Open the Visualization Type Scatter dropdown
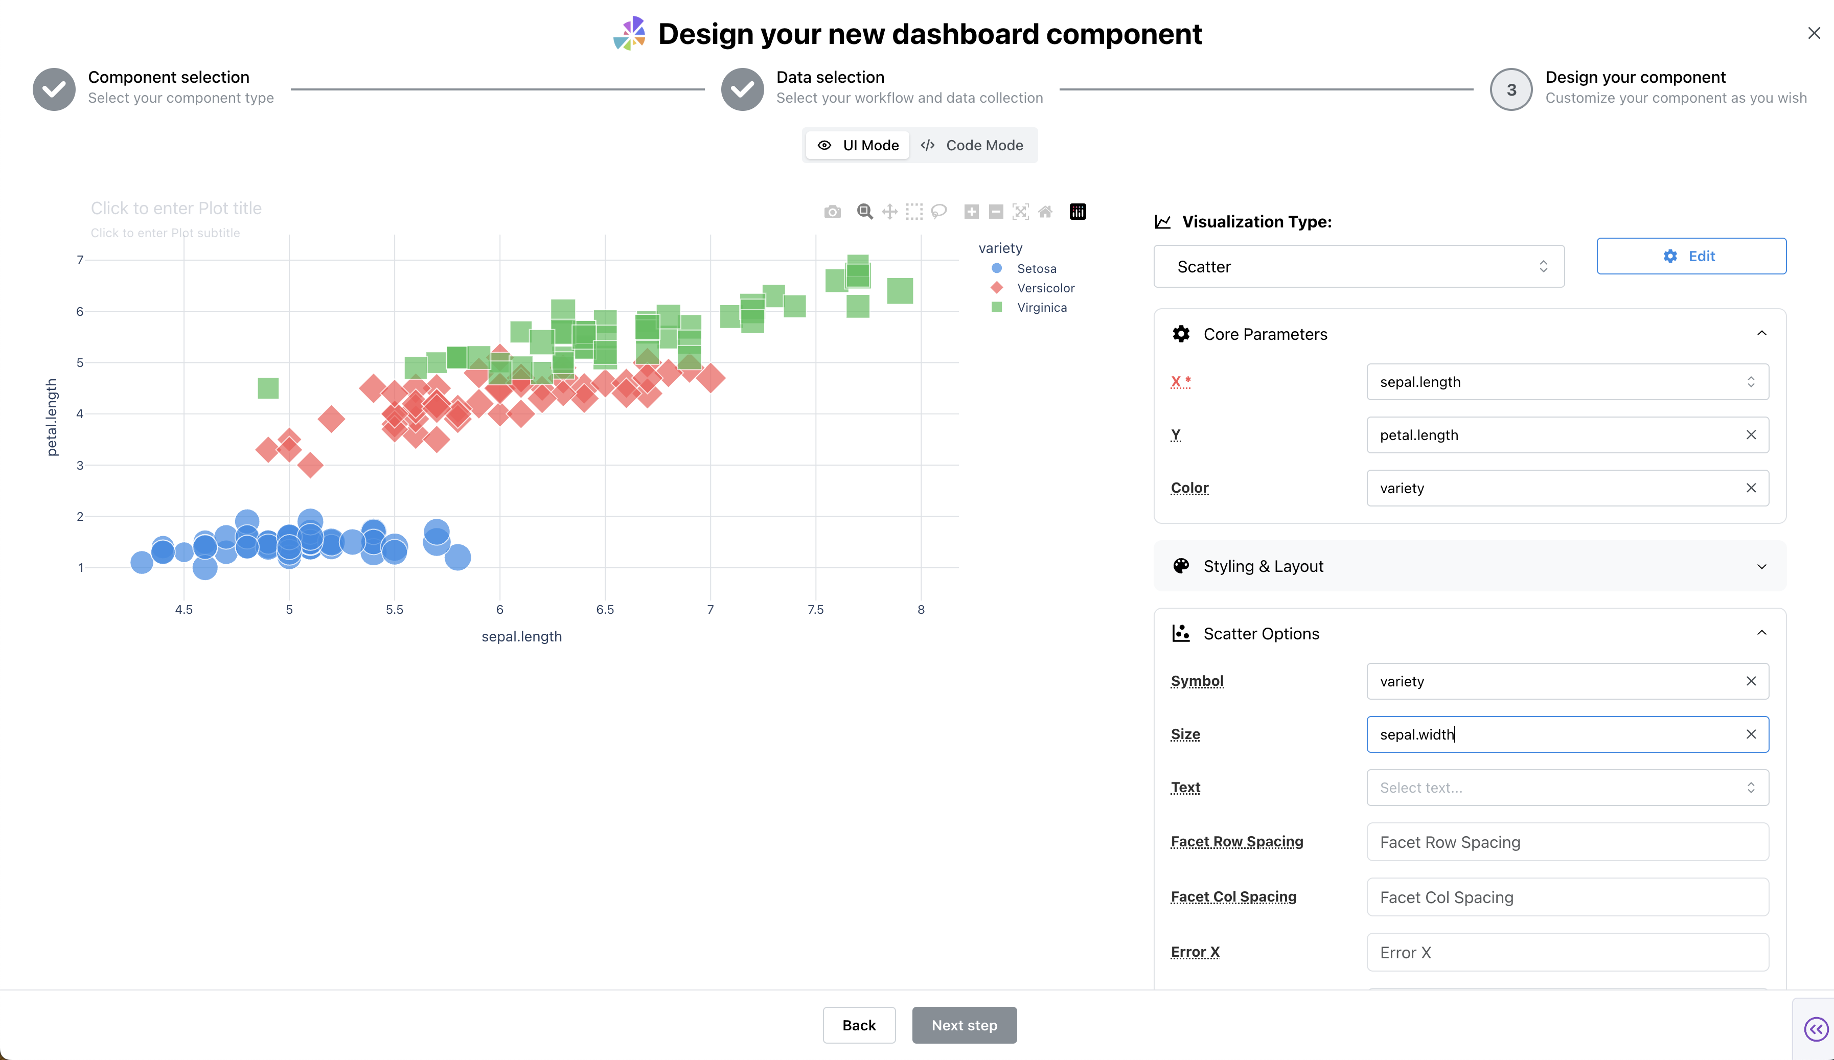This screenshot has width=1834, height=1060. click(x=1358, y=267)
